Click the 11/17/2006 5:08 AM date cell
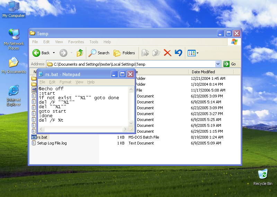This screenshot has width=277, height=197. [x=208, y=90]
